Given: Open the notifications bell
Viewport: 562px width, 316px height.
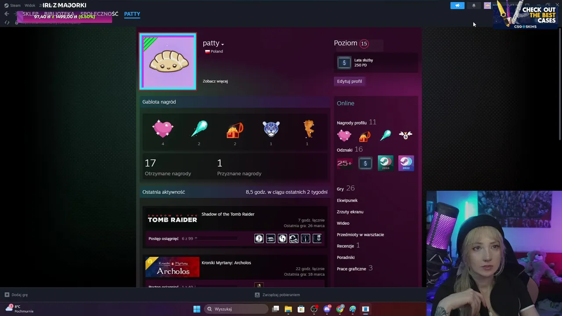Looking at the screenshot, I should pyautogui.click(x=474, y=6).
